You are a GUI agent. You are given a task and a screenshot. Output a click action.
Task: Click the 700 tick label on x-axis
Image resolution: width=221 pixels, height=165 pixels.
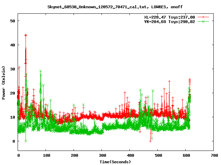point(213,156)
